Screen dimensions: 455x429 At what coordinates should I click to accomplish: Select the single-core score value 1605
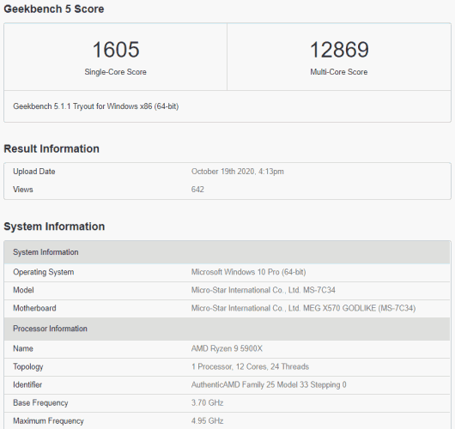pyautogui.click(x=116, y=49)
